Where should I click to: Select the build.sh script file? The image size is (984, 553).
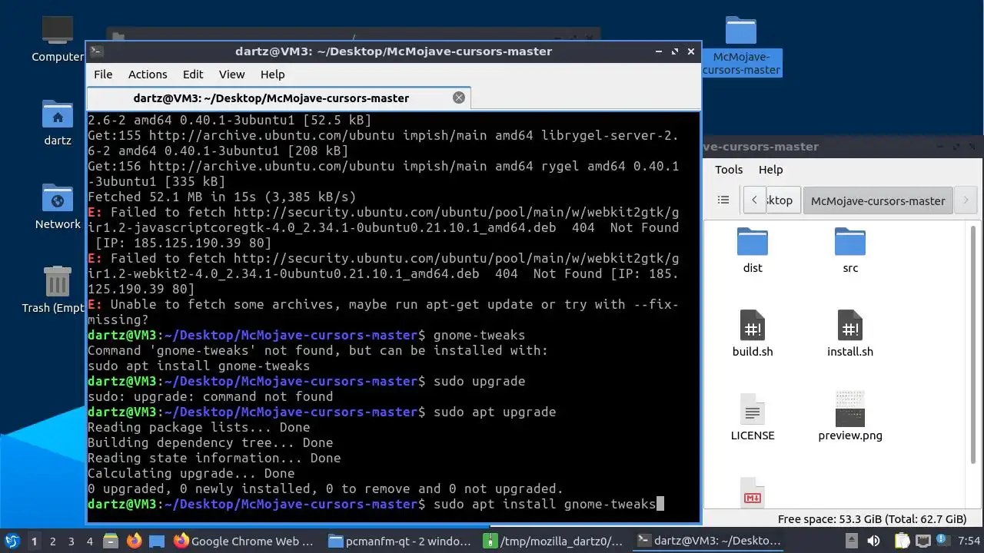(753, 333)
